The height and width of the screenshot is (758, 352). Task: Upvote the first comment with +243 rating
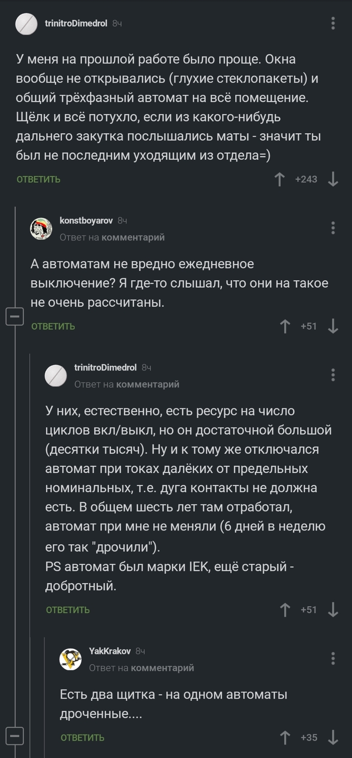click(x=280, y=178)
